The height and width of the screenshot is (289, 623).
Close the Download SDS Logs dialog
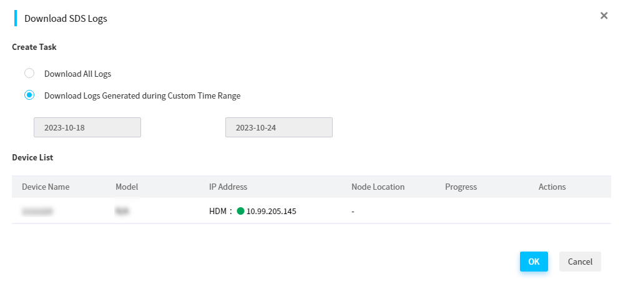604,16
